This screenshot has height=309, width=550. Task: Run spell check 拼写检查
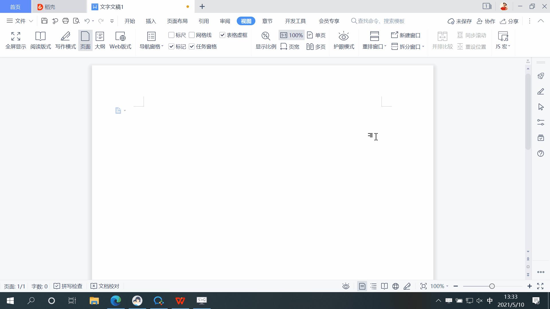coord(68,286)
